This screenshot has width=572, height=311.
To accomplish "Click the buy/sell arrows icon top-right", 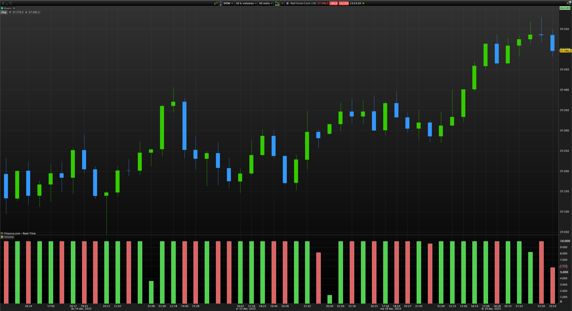I will (569, 3).
